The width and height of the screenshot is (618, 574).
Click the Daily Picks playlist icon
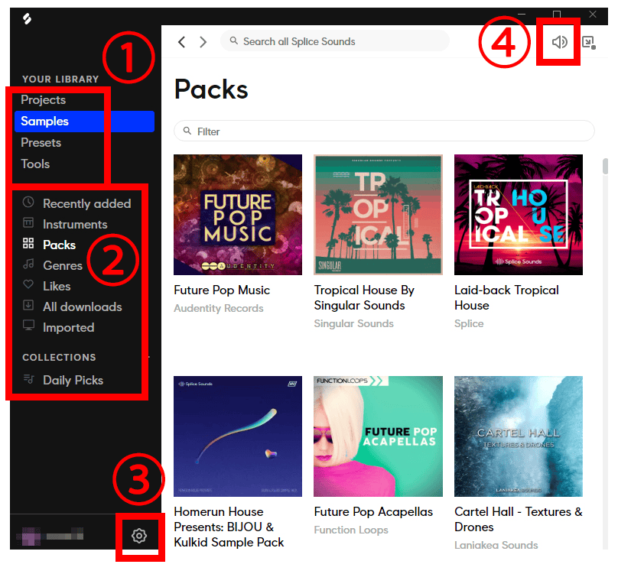[x=29, y=379]
